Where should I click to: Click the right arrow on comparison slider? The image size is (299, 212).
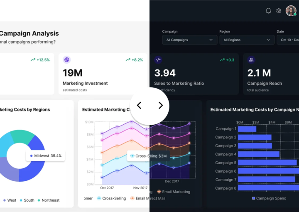click(160, 106)
